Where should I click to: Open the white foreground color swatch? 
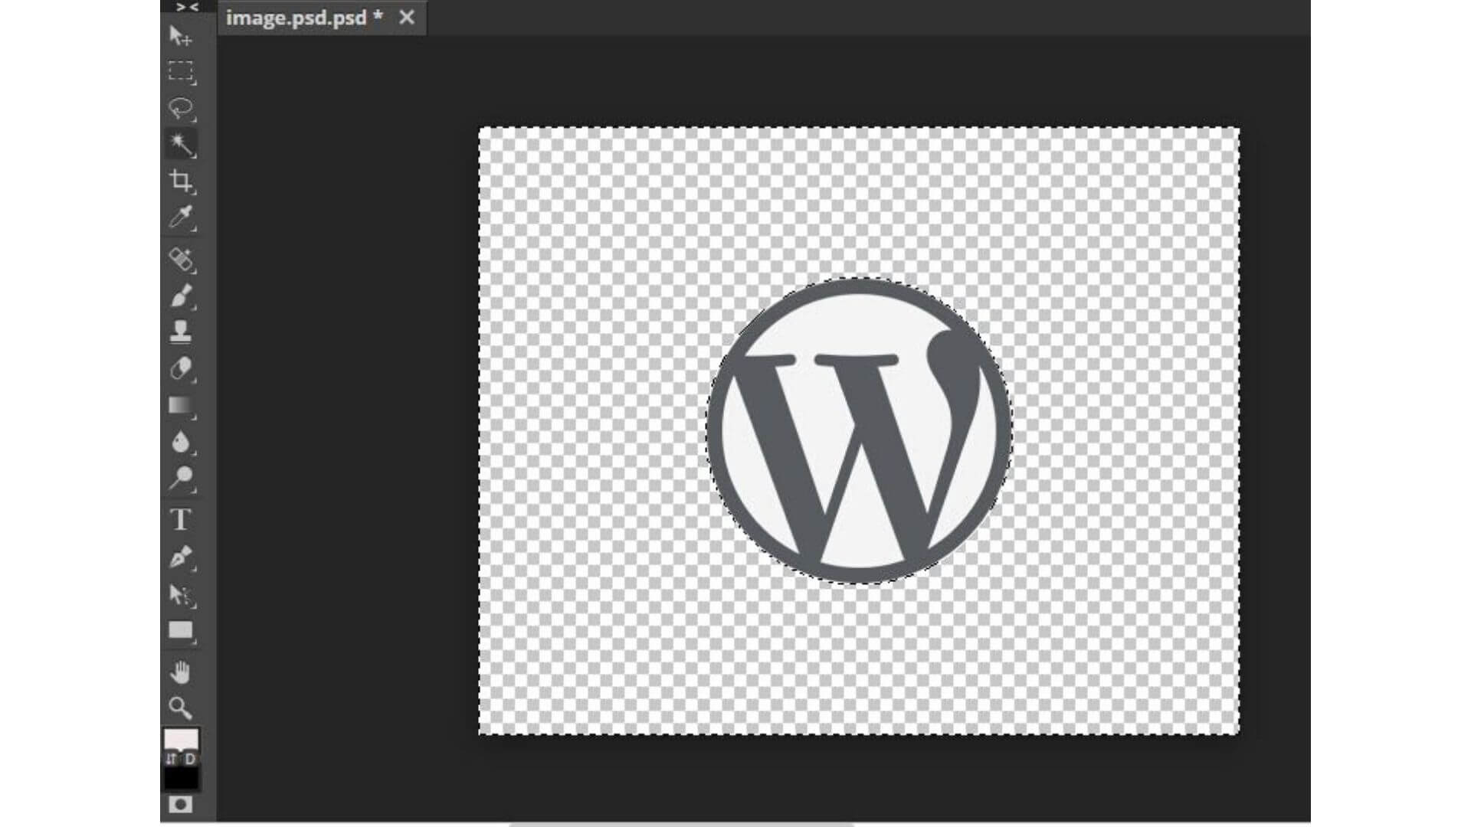click(x=181, y=740)
